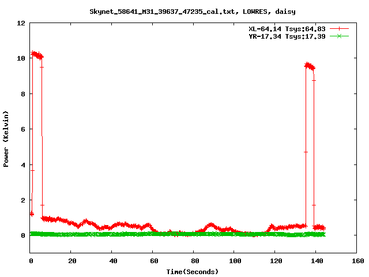
Task: Click the XL-64.14 Tsys:64.83 legend entry
Action: [x=287, y=29]
